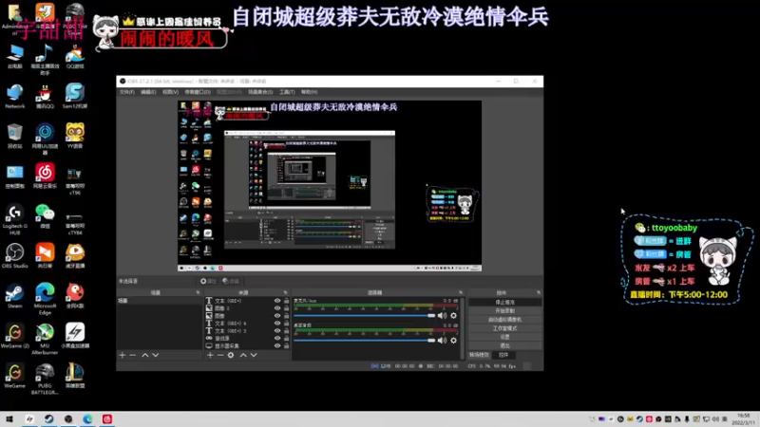760x427 pixels.
Task: Open YY语音 desktop shortcut
Action: pyautogui.click(x=75, y=136)
